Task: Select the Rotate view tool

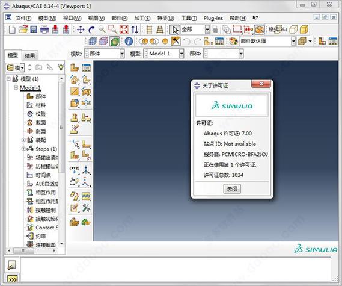Action: tap(91, 30)
